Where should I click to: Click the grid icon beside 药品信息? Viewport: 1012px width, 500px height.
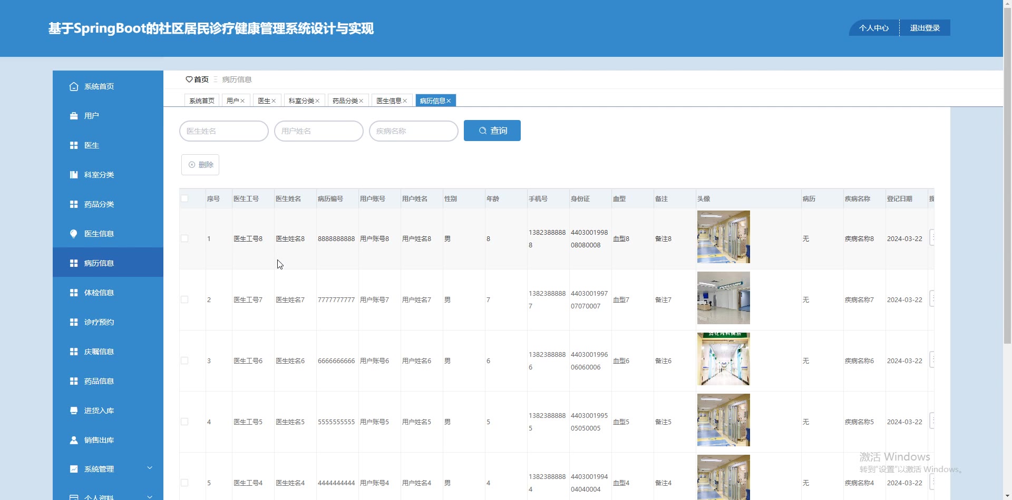pos(74,381)
